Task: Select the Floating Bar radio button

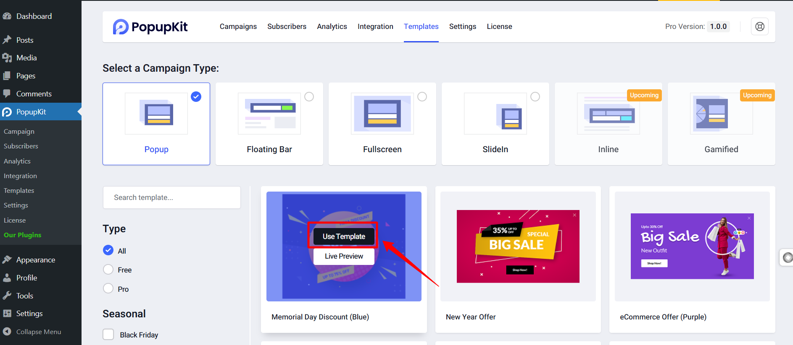Action: click(309, 97)
